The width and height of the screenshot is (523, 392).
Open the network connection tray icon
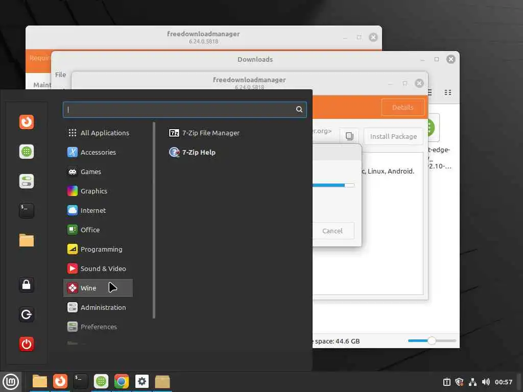click(x=472, y=382)
